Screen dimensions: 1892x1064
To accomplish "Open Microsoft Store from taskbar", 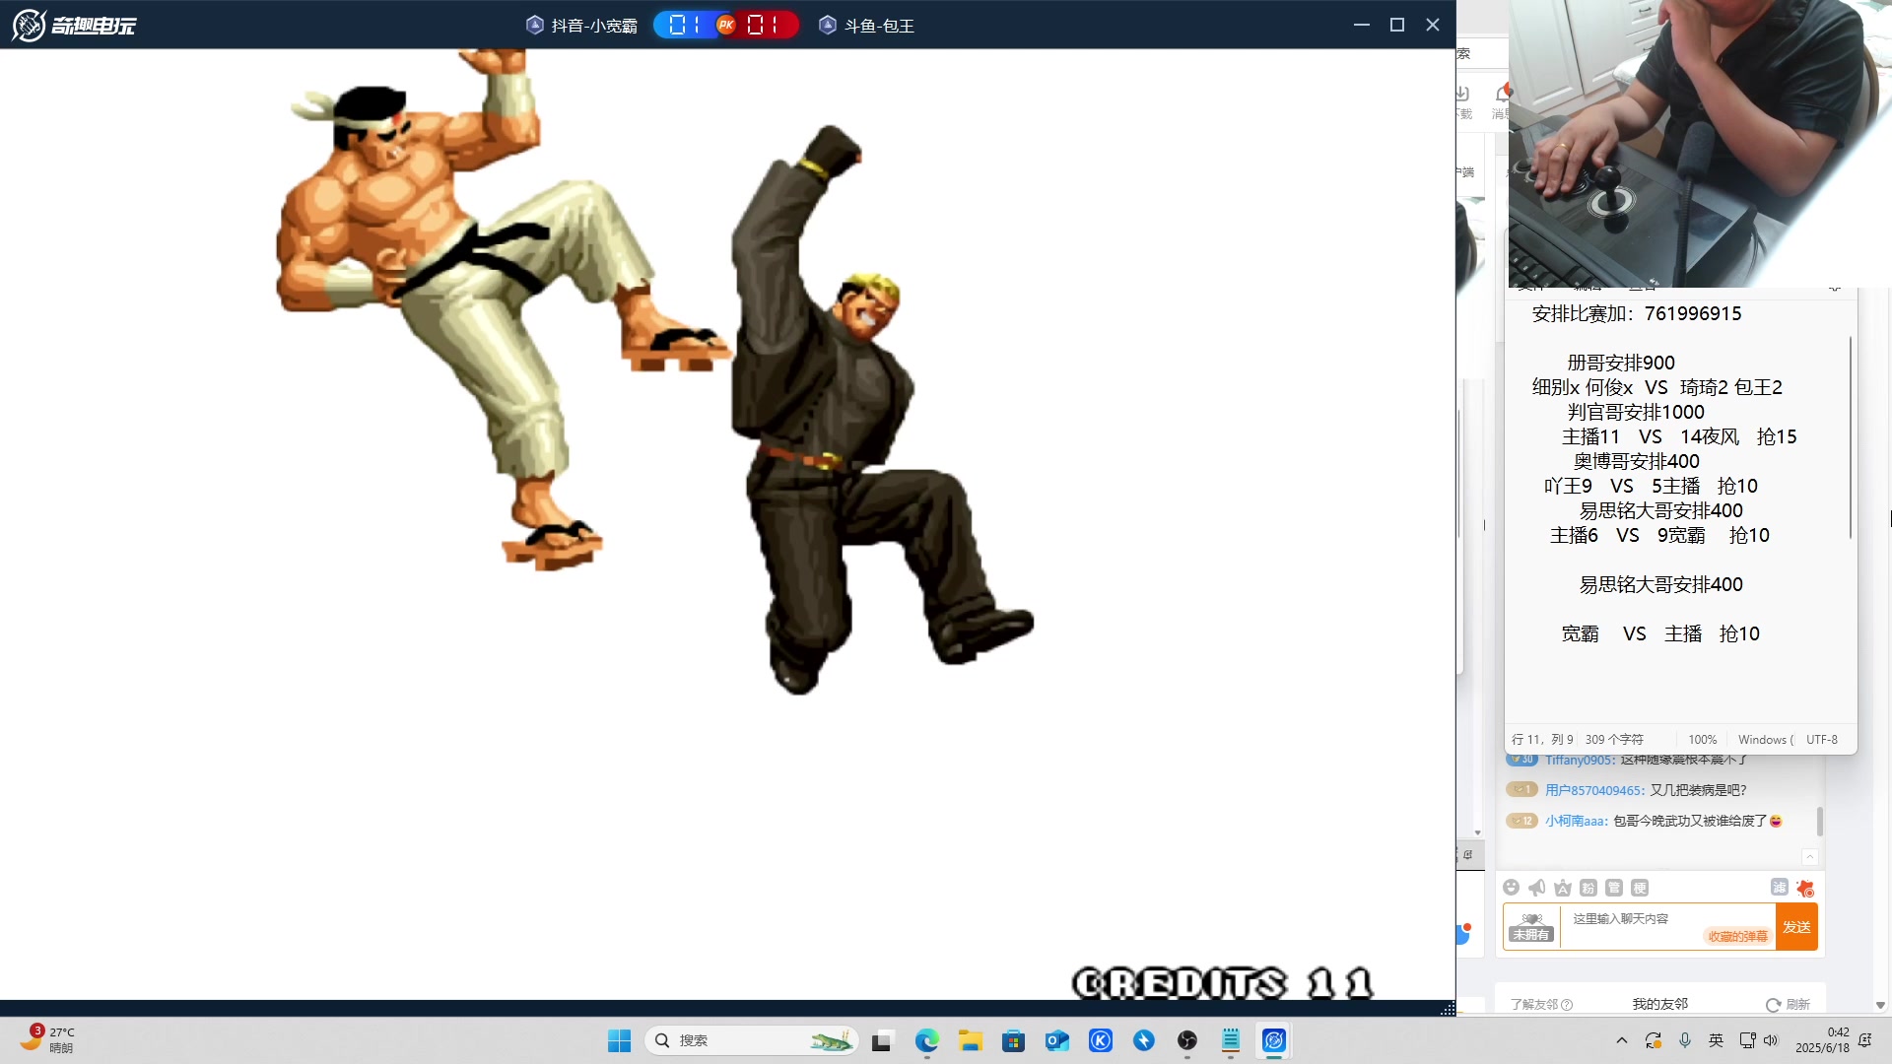I will click(1013, 1040).
